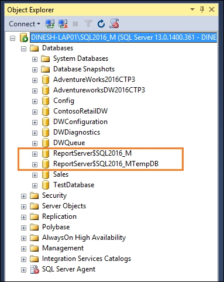
Task: Expand the Polybase folder
Action: point(23,228)
